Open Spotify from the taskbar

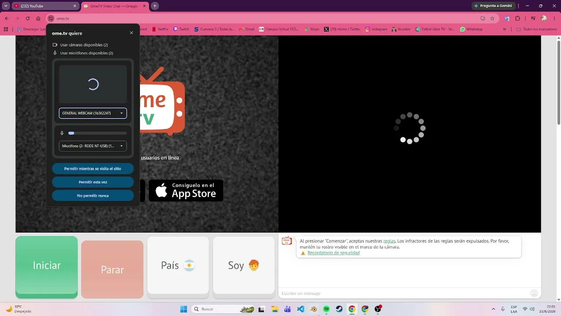[327, 309]
